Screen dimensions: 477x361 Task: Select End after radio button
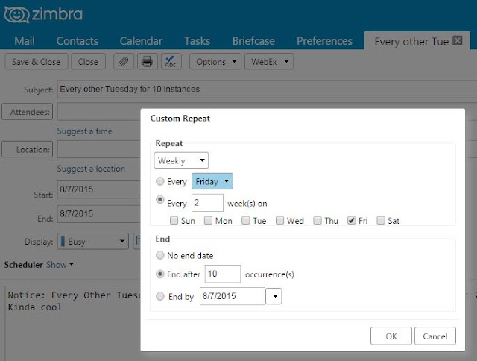click(x=160, y=274)
